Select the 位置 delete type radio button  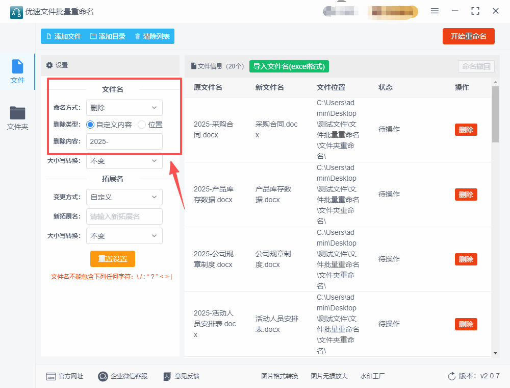tap(142, 125)
